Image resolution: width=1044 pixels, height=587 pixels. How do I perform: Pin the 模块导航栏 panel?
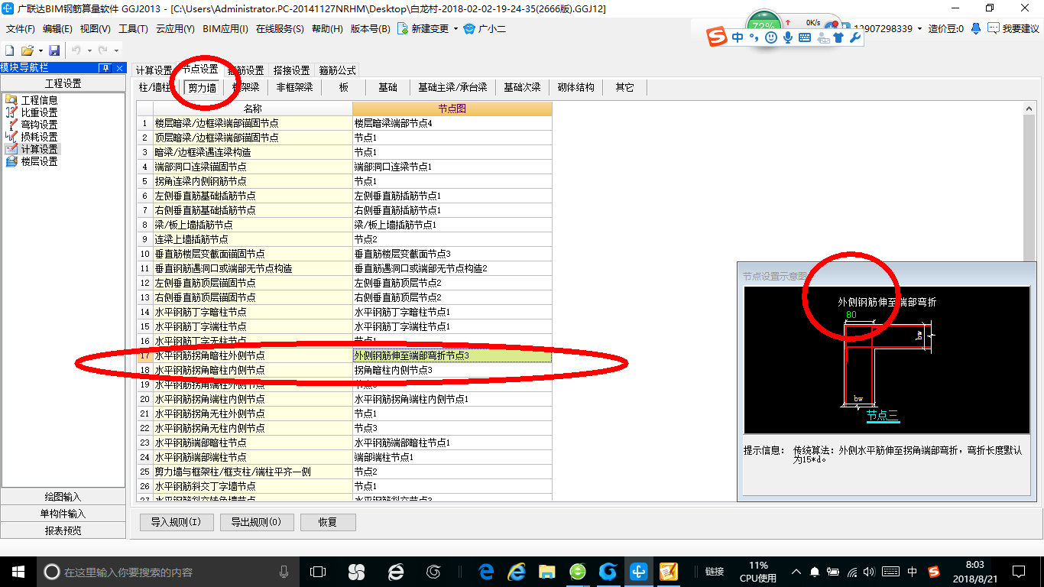tap(105, 68)
